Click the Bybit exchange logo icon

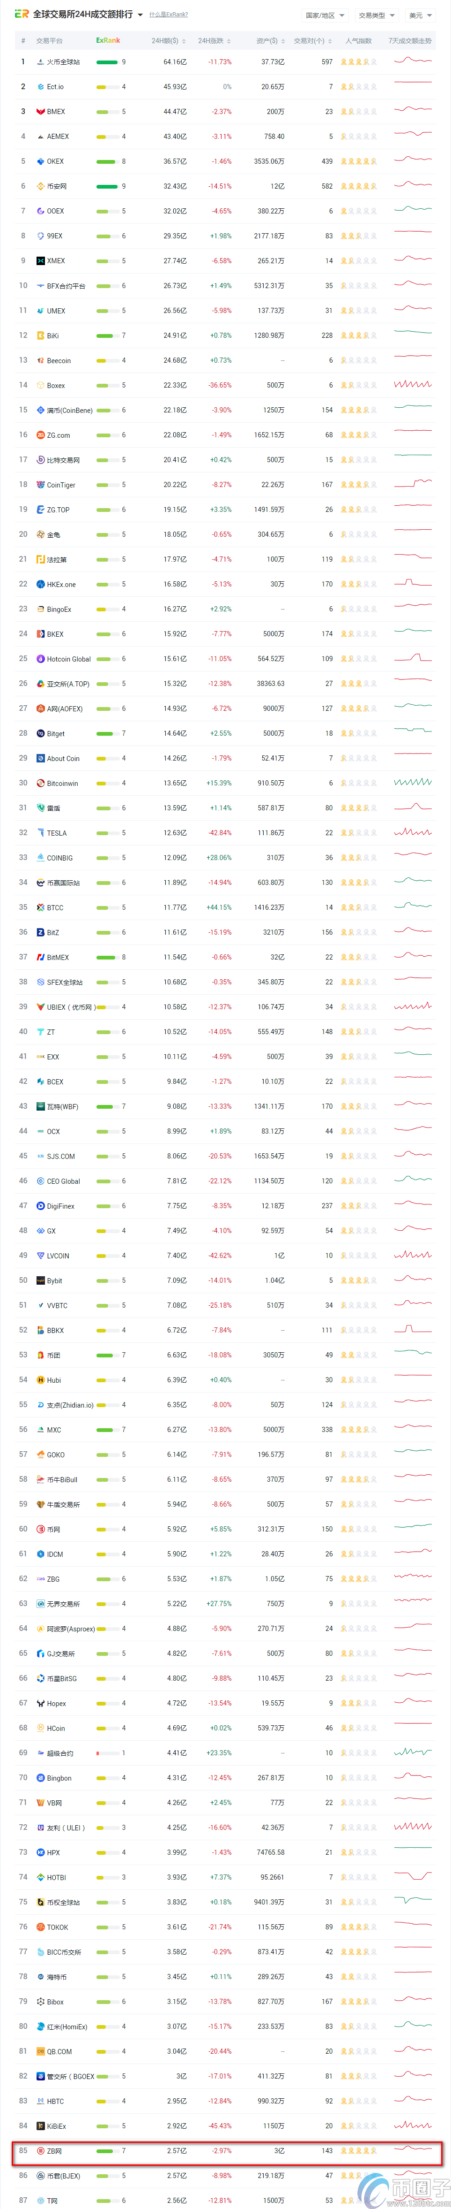(40, 1280)
